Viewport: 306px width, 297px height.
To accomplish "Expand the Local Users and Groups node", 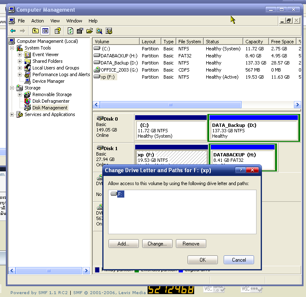I will click(x=20, y=68).
